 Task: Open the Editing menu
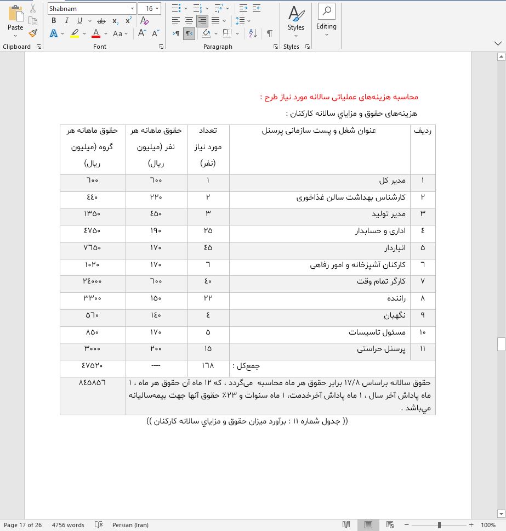(x=326, y=21)
